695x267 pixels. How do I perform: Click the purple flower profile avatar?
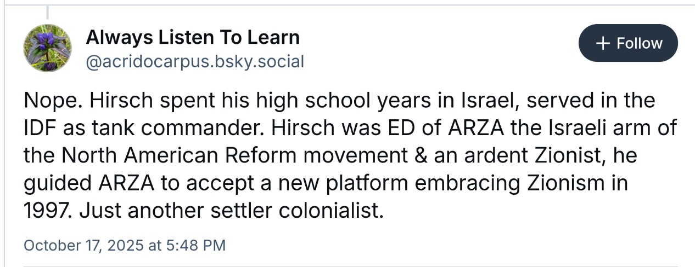click(x=47, y=48)
